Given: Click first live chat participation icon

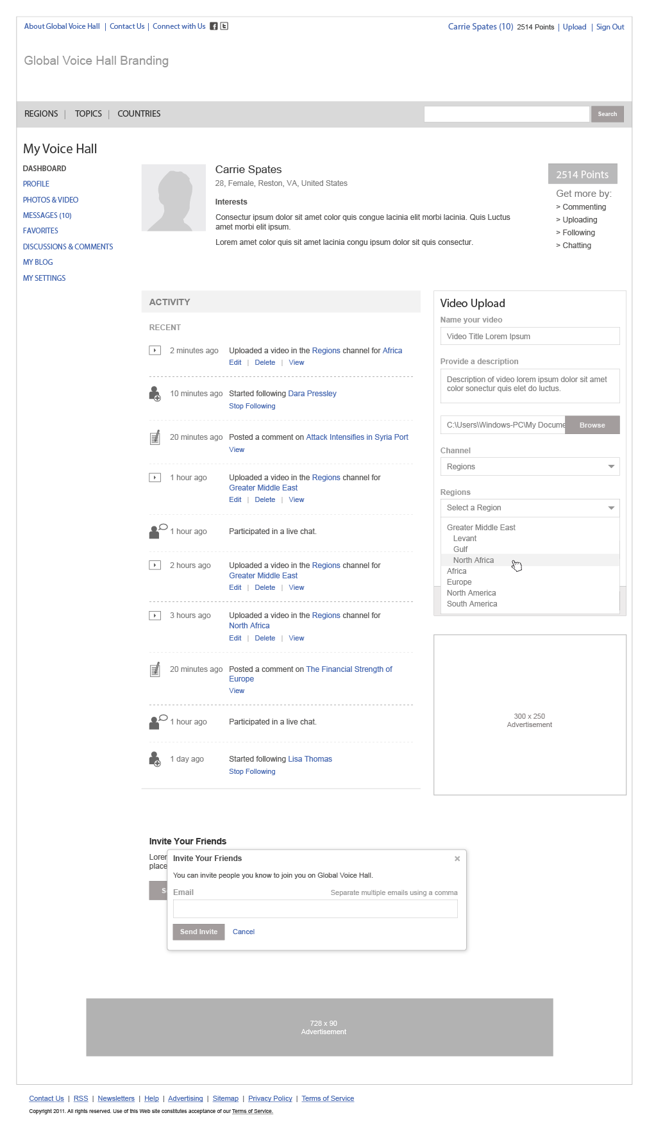Looking at the screenshot, I should [158, 532].
